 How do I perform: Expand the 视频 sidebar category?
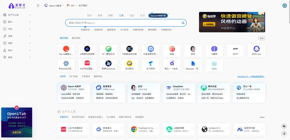pos(17,43)
